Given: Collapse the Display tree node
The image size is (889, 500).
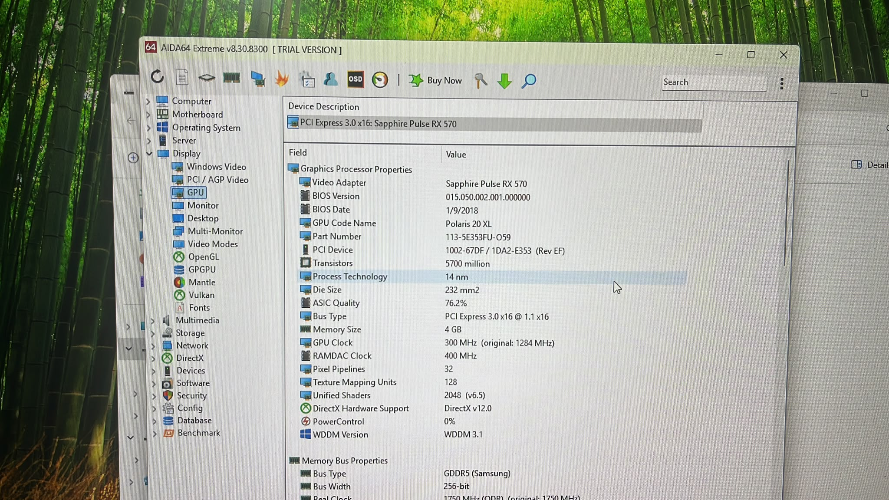Looking at the screenshot, I should click(x=149, y=154).
